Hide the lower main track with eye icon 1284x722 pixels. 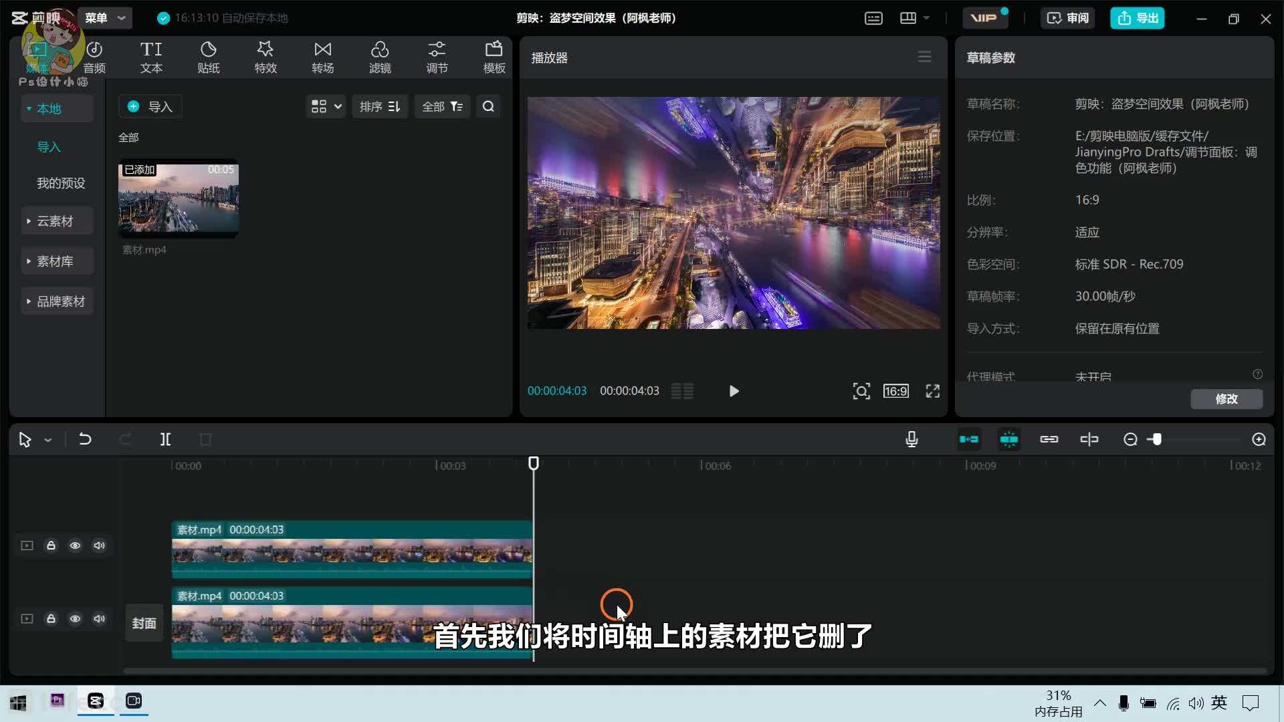coord(75,619)
